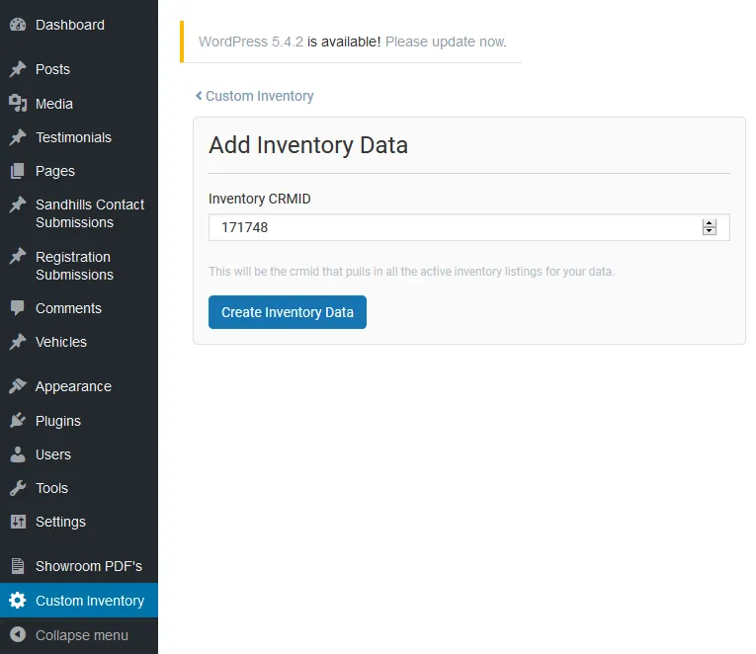
Task: Open the Users menu item
Action: point(79,454)
